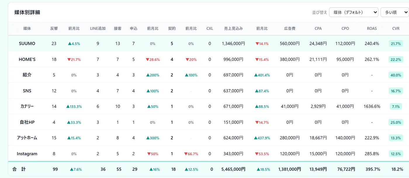Click the 紹介 row label

coord(27,75)
